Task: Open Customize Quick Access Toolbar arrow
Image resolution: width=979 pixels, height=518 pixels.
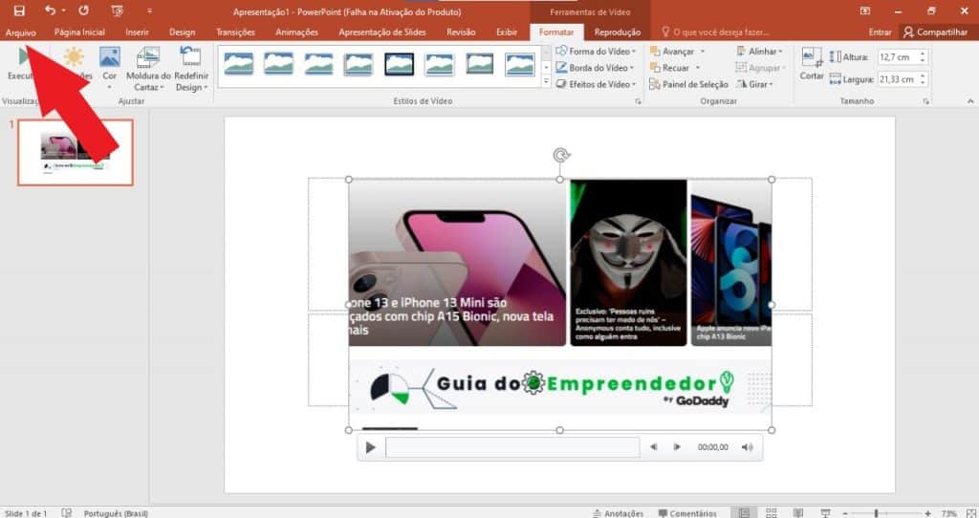Action: pyautogui.click(x=149, y=11)
